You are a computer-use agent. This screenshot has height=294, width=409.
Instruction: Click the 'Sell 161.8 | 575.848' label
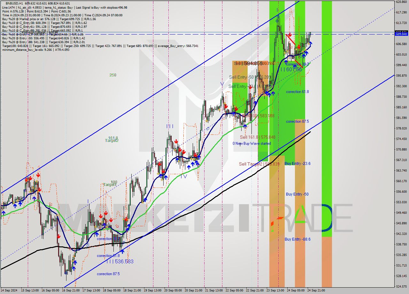pos(258,137)
